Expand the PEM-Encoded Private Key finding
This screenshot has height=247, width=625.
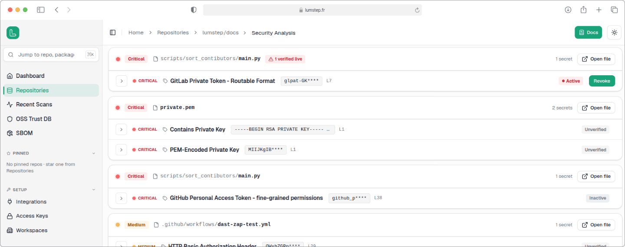click(122, 150)
